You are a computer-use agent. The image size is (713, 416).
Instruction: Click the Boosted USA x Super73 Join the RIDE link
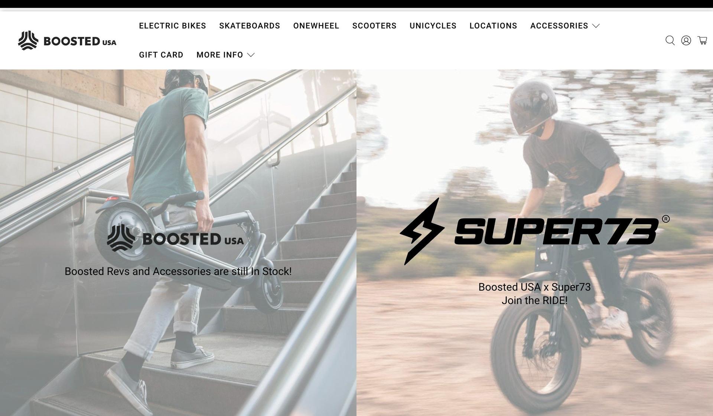535,293
